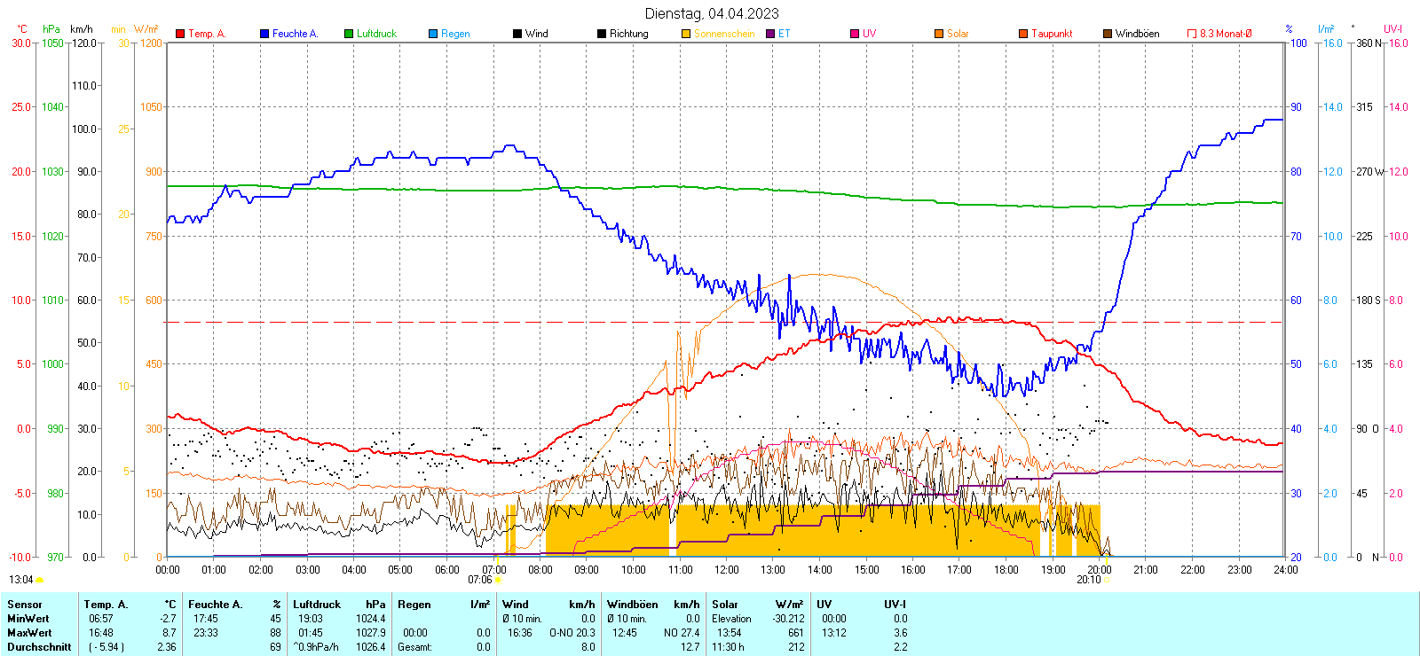Click the yellow Sonnenschein legend square
The image size is (1420, 656).
[686, 34]
